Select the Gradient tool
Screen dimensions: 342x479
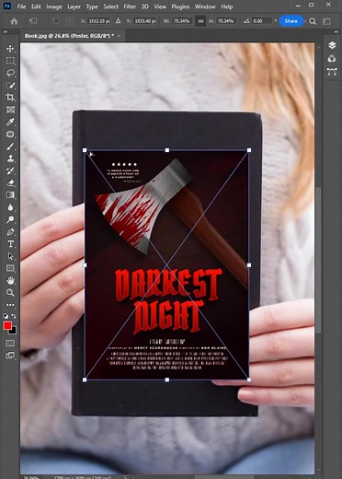click(x=10, y=195)
